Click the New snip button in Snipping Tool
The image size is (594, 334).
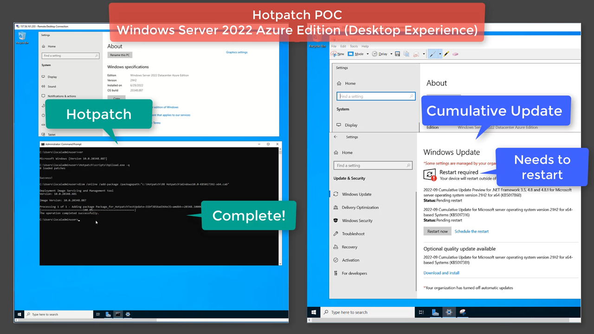337,54
